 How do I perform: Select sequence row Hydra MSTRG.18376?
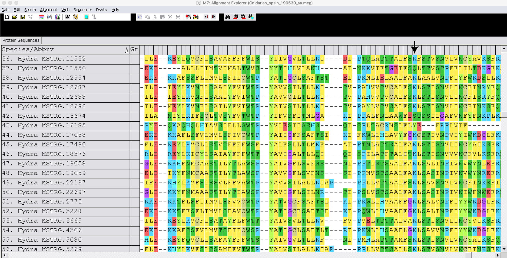tap(65, 155)
